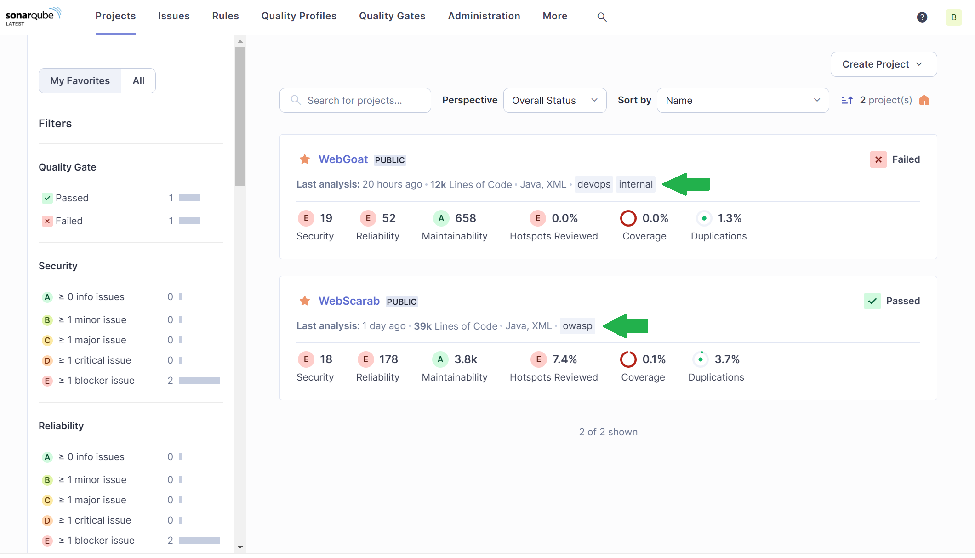Filter Reliability by B minor issue
This screenshot has height=558, width=975.
point(131,480)
